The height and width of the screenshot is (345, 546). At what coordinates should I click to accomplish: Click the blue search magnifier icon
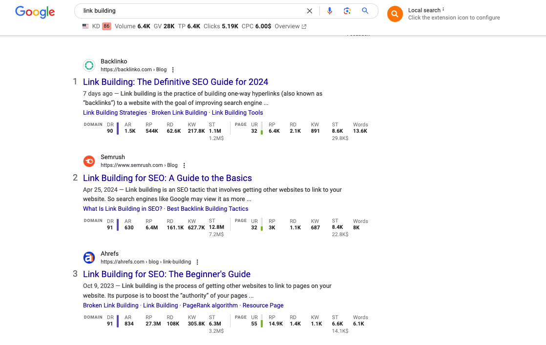[x=365, y=10]
